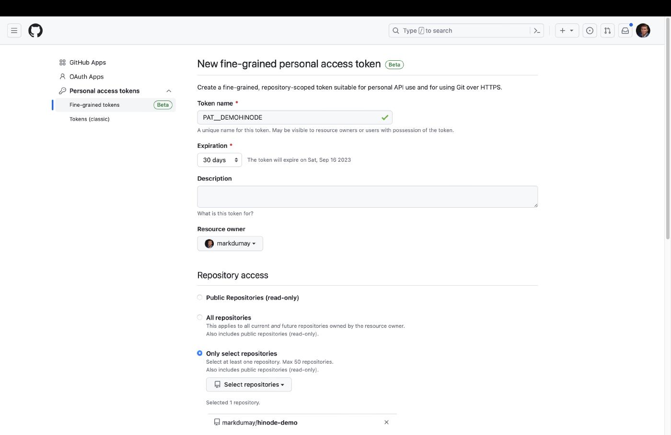The image size is (671, 435).
Task: Open OAuth Apps settings page
Action: point(86,77)
